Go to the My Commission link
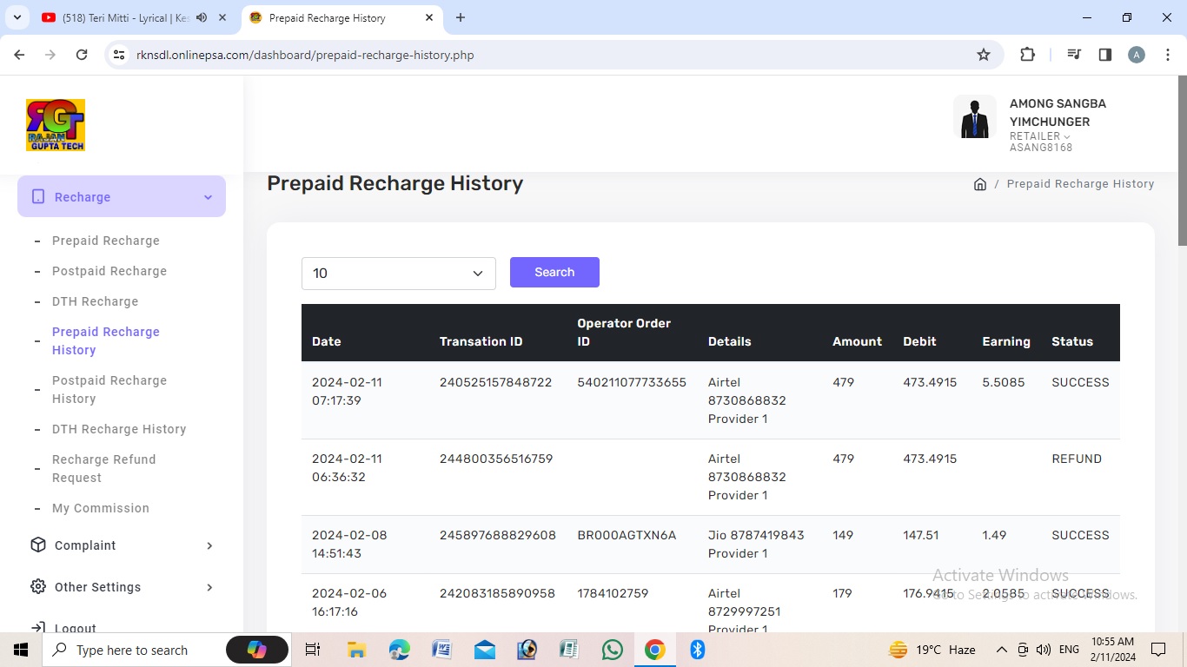This screenshot has width=1187, height=667. click(101, 508)
